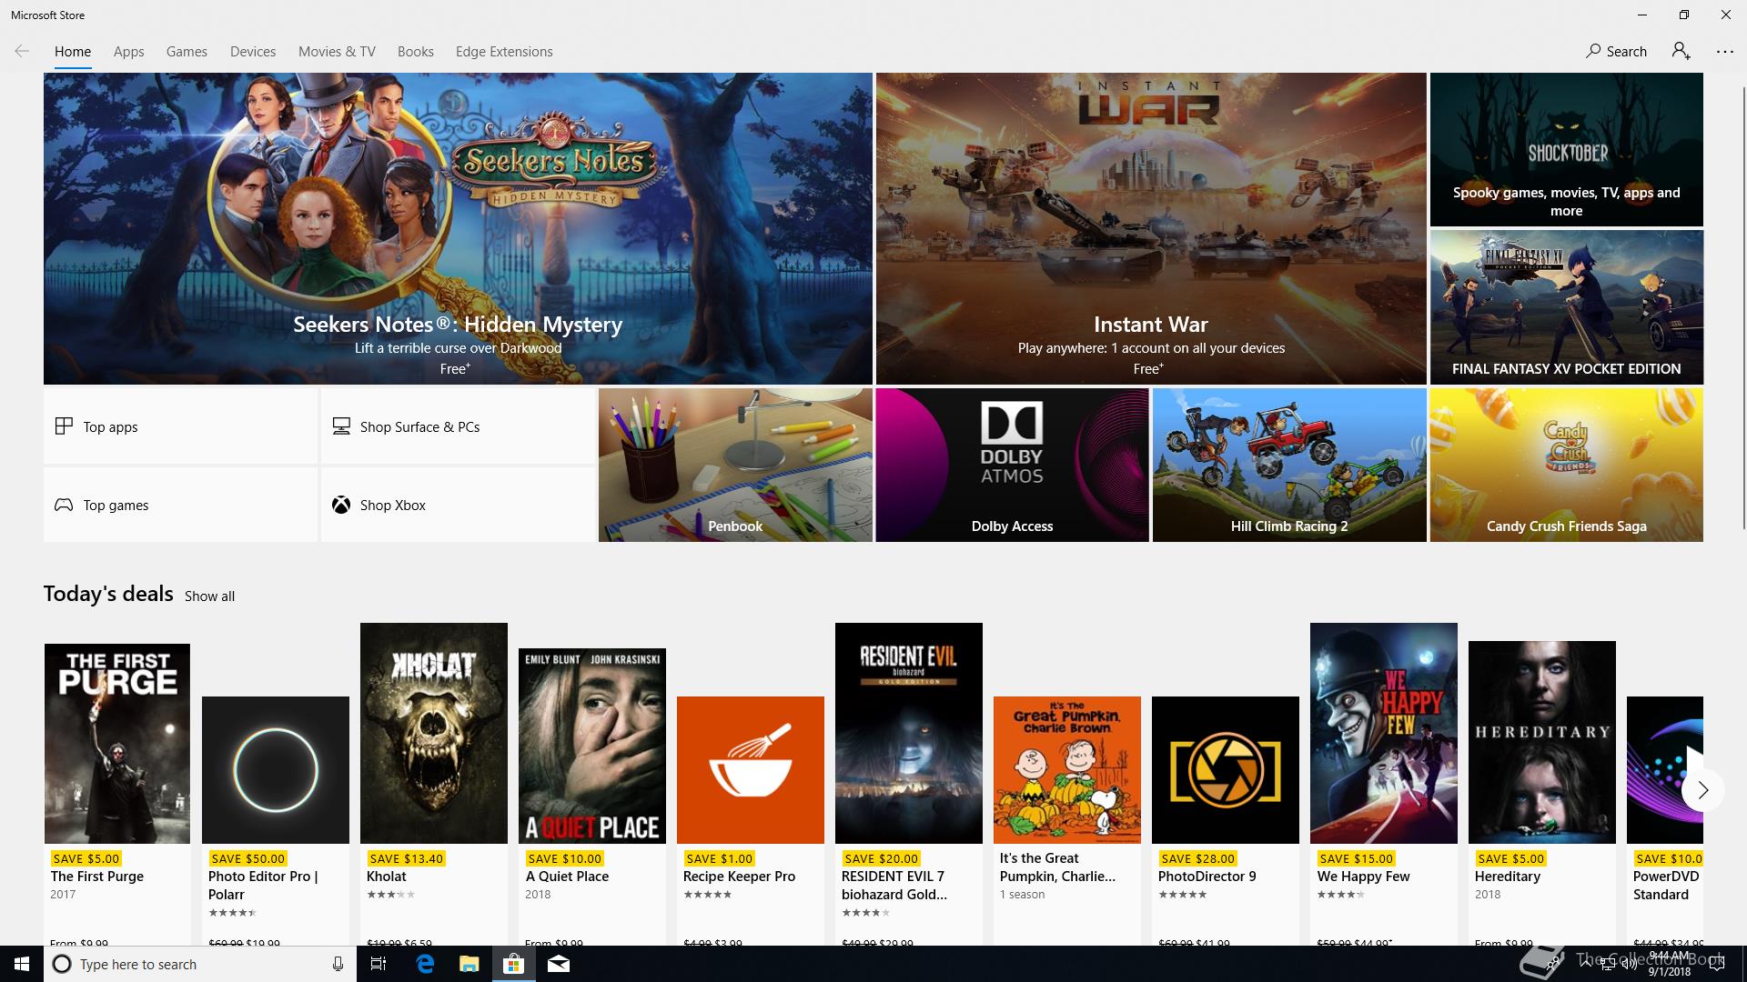Click the Windows Start button

point(22,964)
